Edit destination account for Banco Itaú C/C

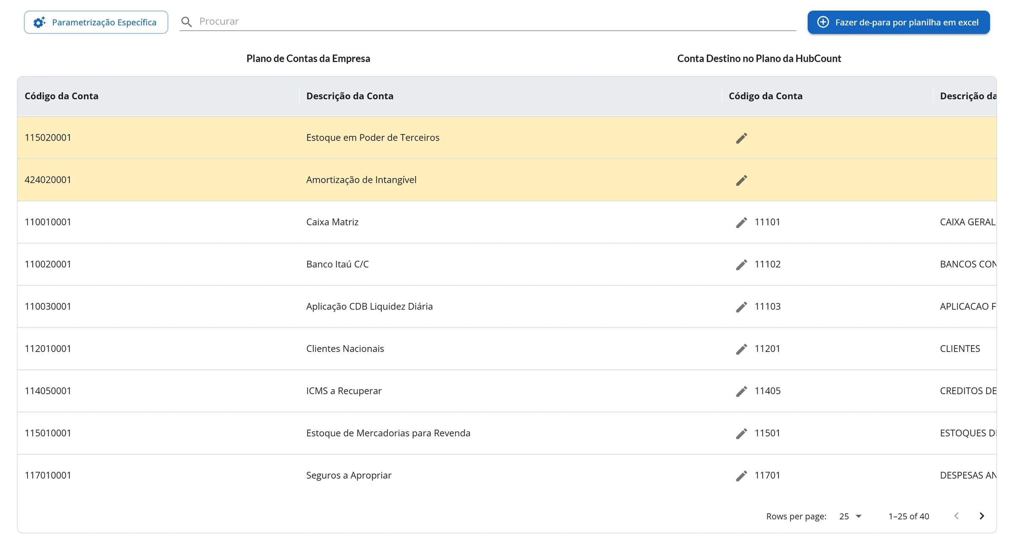741,265
